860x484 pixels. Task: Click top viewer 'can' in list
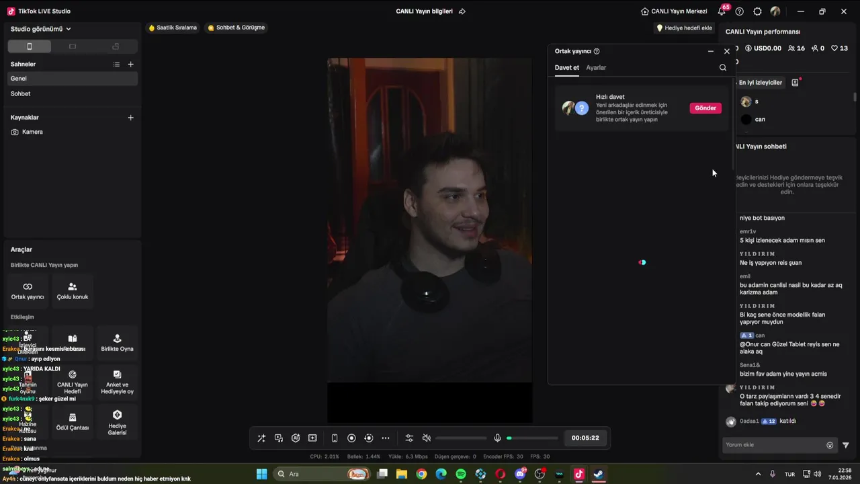(x=760, y=120)
